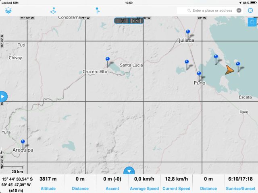Add a new waypoint pin
The height and width of the screenshot is (193, 258).
pos(98,10)
